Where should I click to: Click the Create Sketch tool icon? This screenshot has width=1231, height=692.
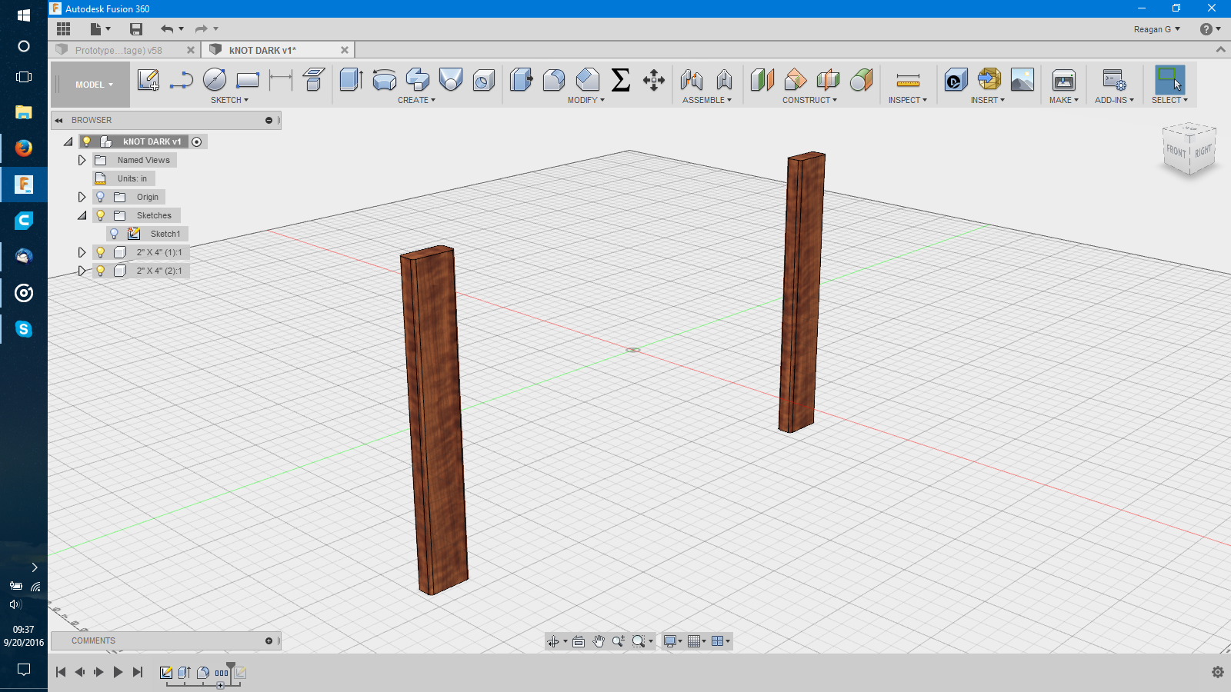click(x=148, y=80)
